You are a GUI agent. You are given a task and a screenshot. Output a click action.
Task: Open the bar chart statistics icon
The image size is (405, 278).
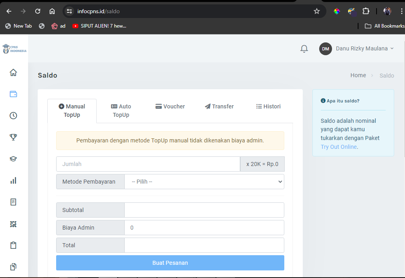13,180
